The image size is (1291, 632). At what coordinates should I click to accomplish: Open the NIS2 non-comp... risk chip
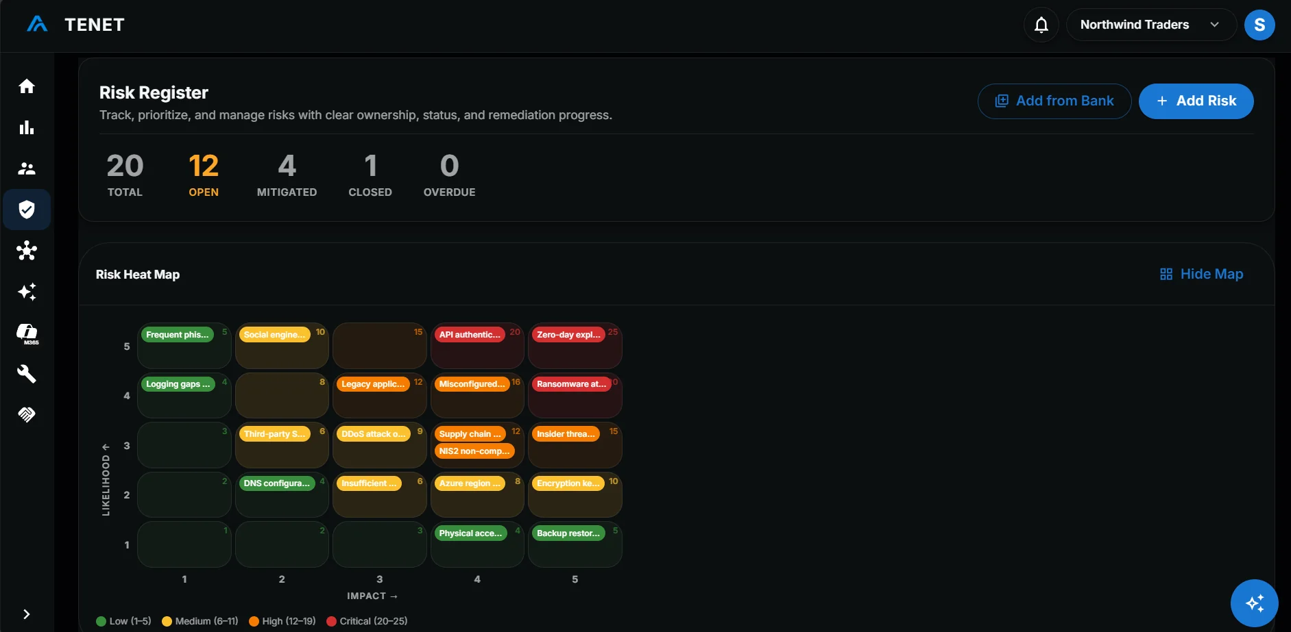tap(474, 451)
